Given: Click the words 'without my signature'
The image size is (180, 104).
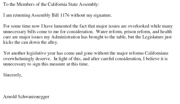Looking at the screenshot, I should pyautogui.click(x=91, y=15).
